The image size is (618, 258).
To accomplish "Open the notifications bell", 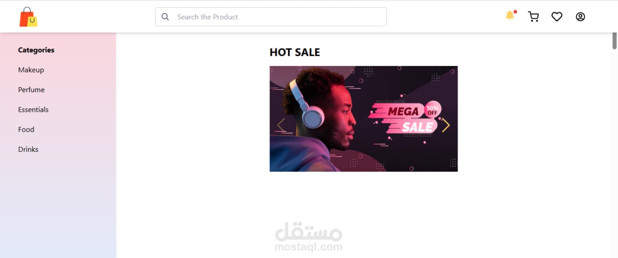I will (x=510, y=15).
